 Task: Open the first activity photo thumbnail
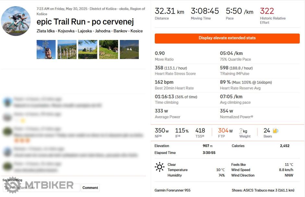46,49
